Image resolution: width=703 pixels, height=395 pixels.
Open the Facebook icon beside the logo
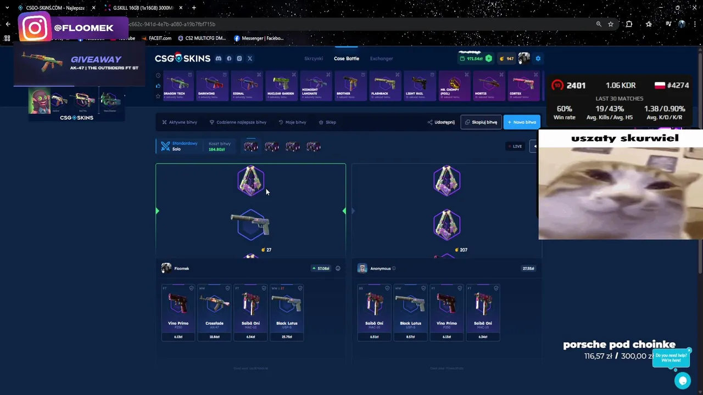pos(229,59)
